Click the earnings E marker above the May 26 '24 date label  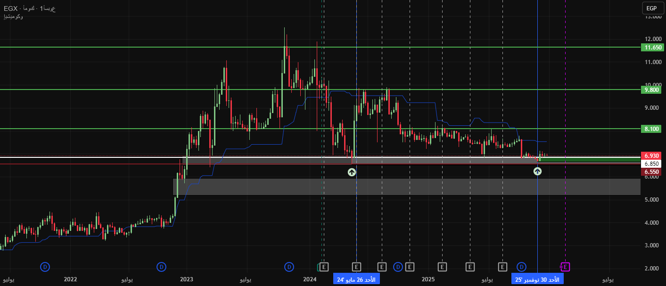click(x=356, y=267)
